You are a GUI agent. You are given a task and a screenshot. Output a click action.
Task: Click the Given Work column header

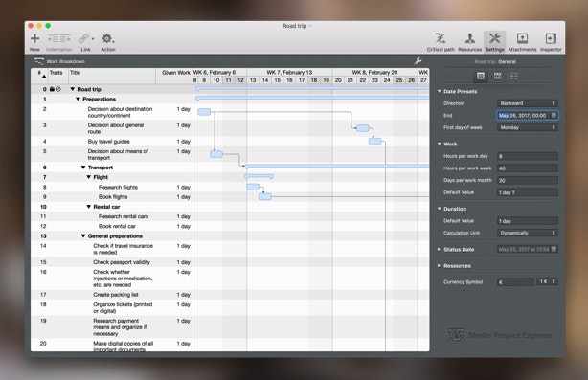[x=175, y=73]
